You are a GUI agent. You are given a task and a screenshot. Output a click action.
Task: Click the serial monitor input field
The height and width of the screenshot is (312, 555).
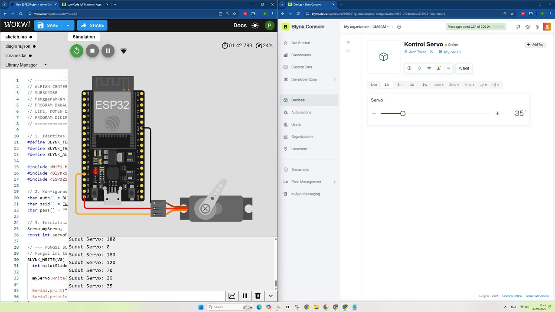[147, 296]
